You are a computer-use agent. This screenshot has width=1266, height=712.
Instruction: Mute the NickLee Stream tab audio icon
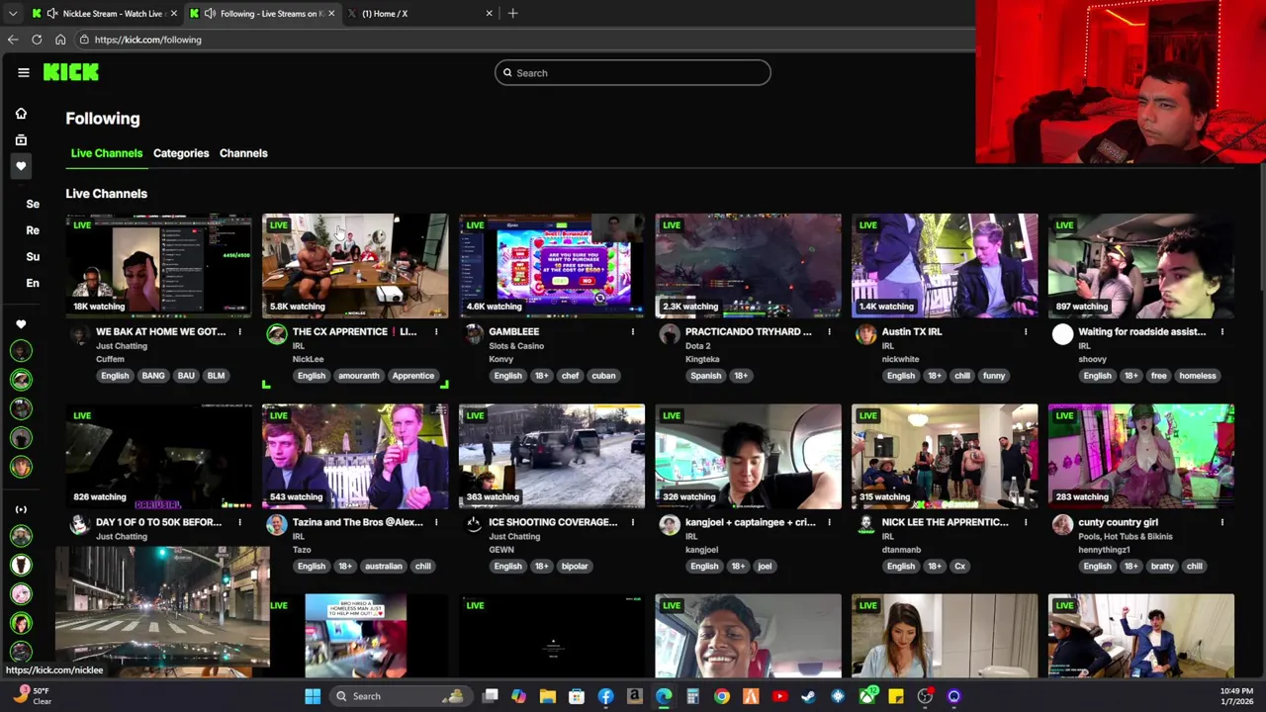(51, 14)
